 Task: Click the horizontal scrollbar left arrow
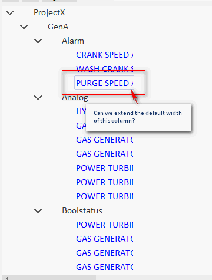coord(7,278)
